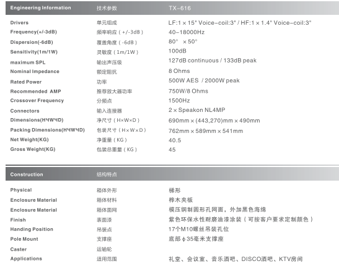The image size is (339, 266).
Task: Click the '吊装点' Chinese label
Action: (x=104, y=230)
